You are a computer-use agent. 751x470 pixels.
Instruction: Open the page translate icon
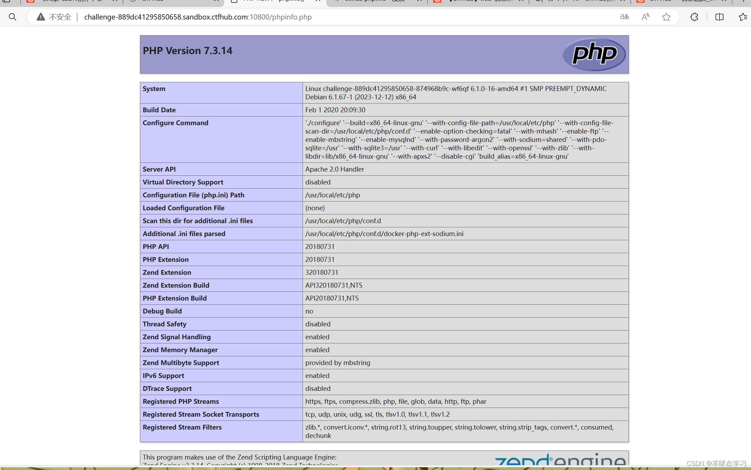click(624, 17)
